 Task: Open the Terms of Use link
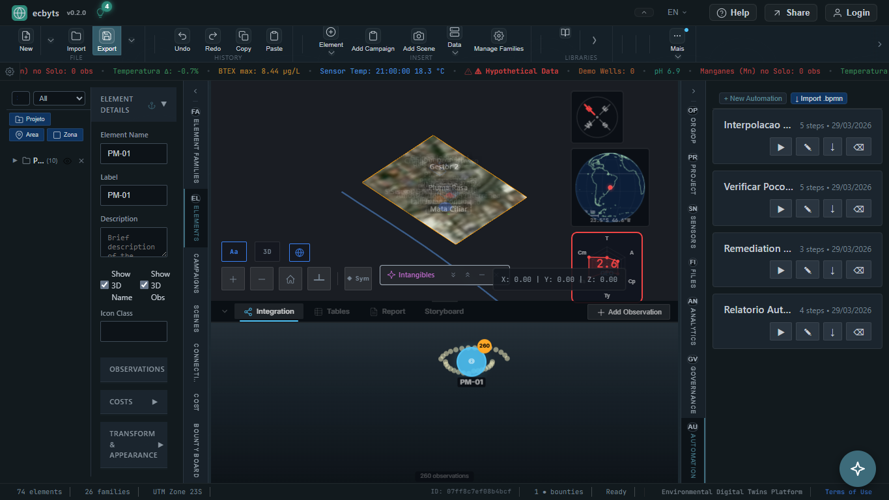pos(848,492)
